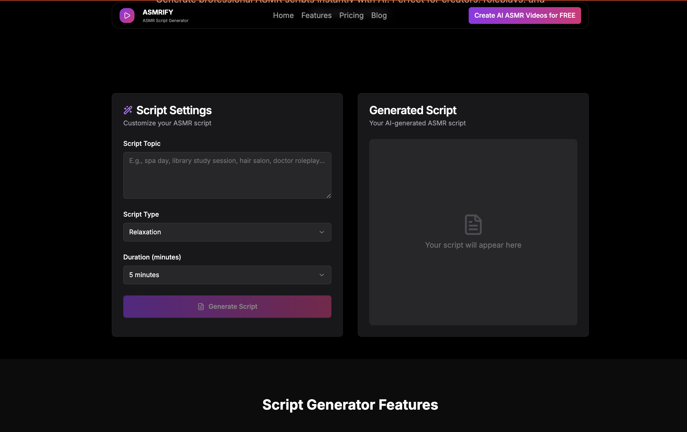Navigate to the Blog page
This screenshot has width=687, height=432.
click(x=379, y=15)
